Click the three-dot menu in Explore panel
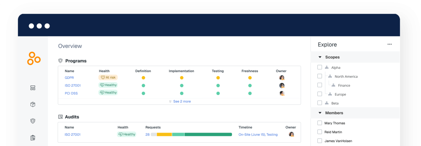The width and height of the screenshot is (421, 146). coord(389,45)
